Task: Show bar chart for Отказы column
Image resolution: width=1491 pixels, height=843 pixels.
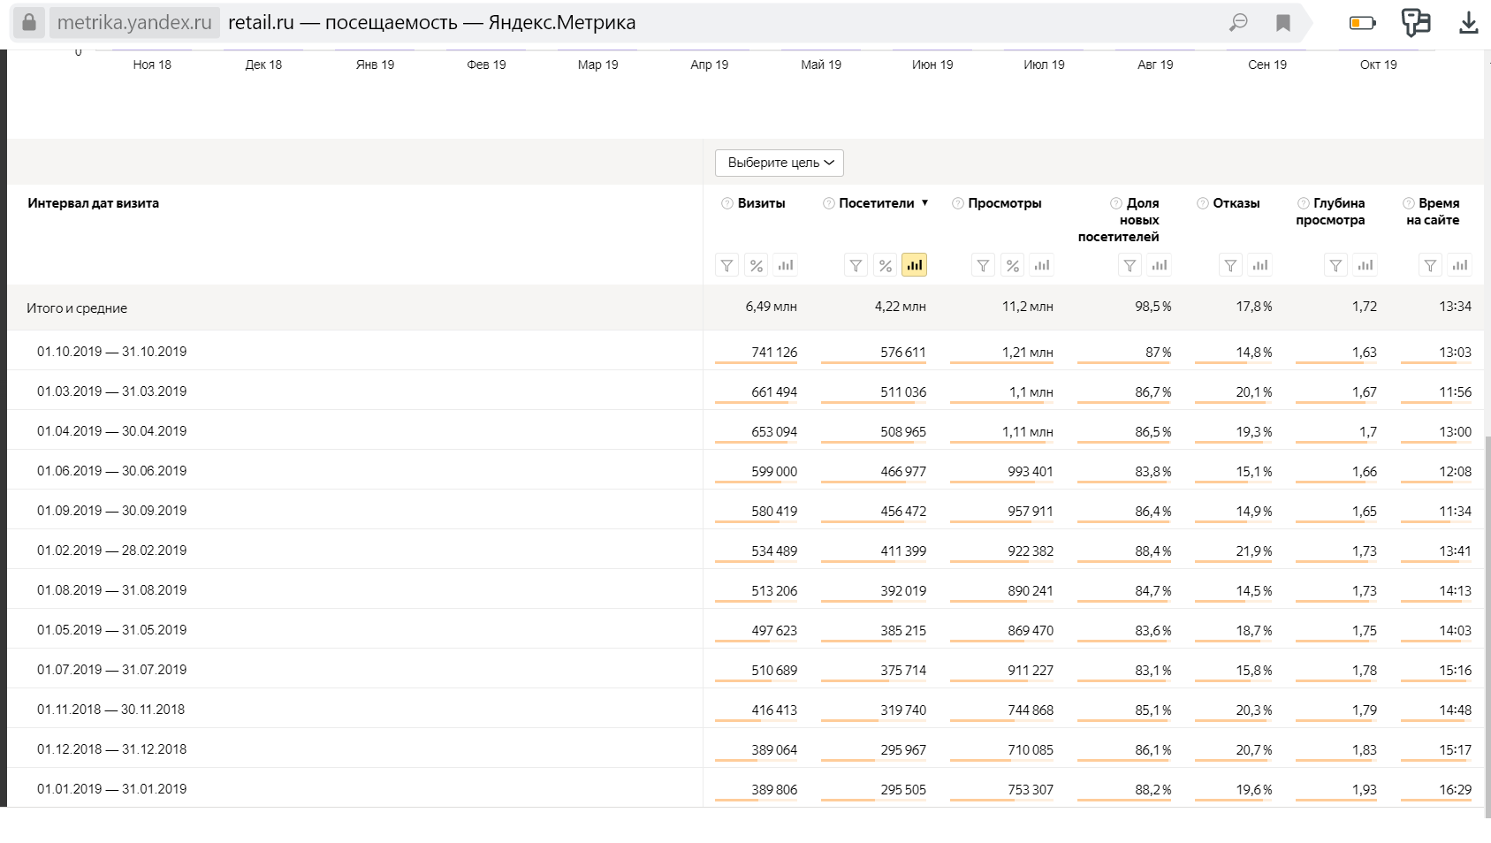Action: [x=1260, y=265]
